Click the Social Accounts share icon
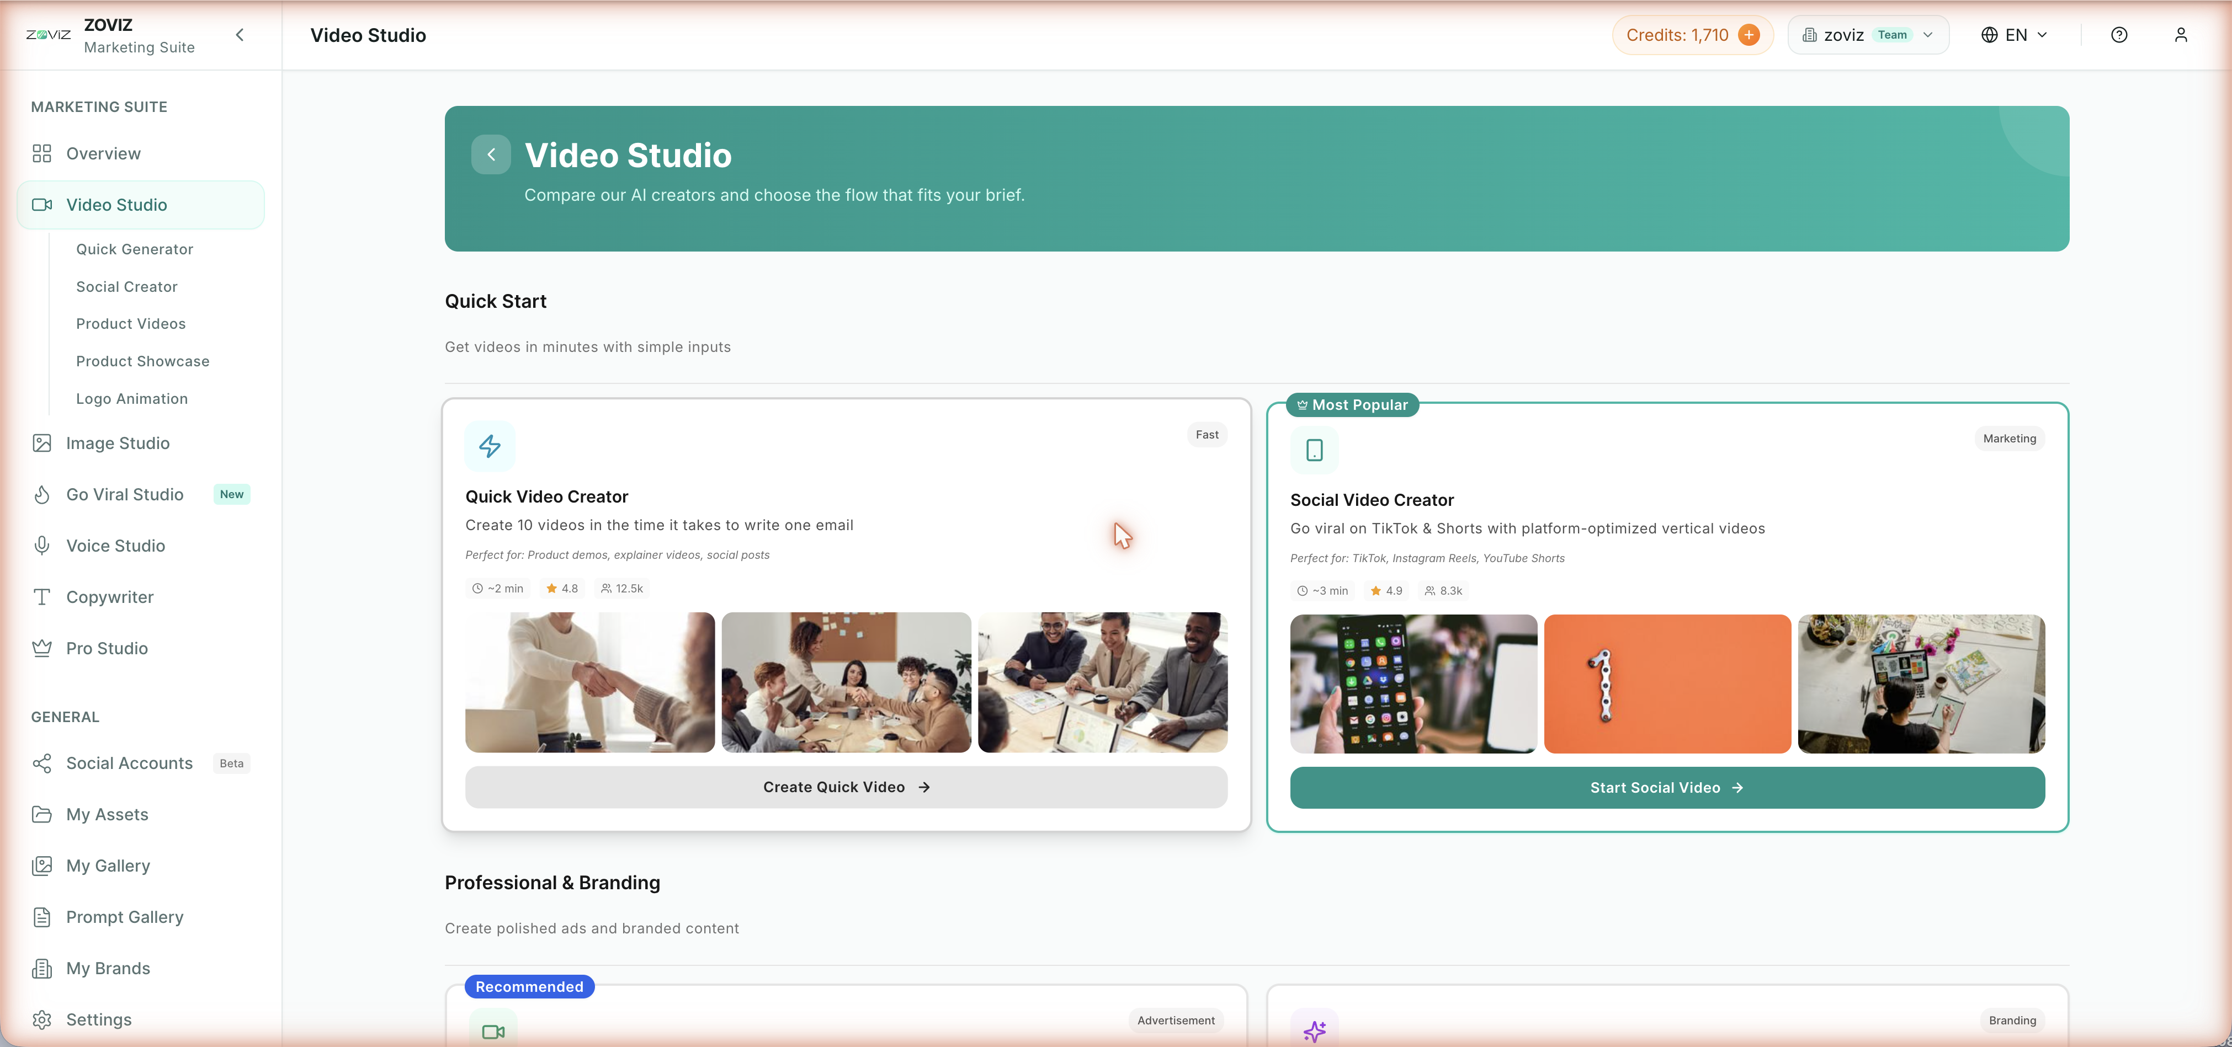The width and height of the screenshot is (2232, 1047). point(41,763)
